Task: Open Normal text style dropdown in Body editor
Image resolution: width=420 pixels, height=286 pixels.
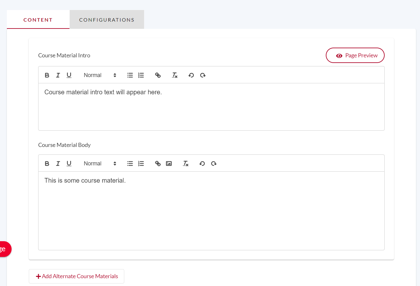Action: coord(100,164)
